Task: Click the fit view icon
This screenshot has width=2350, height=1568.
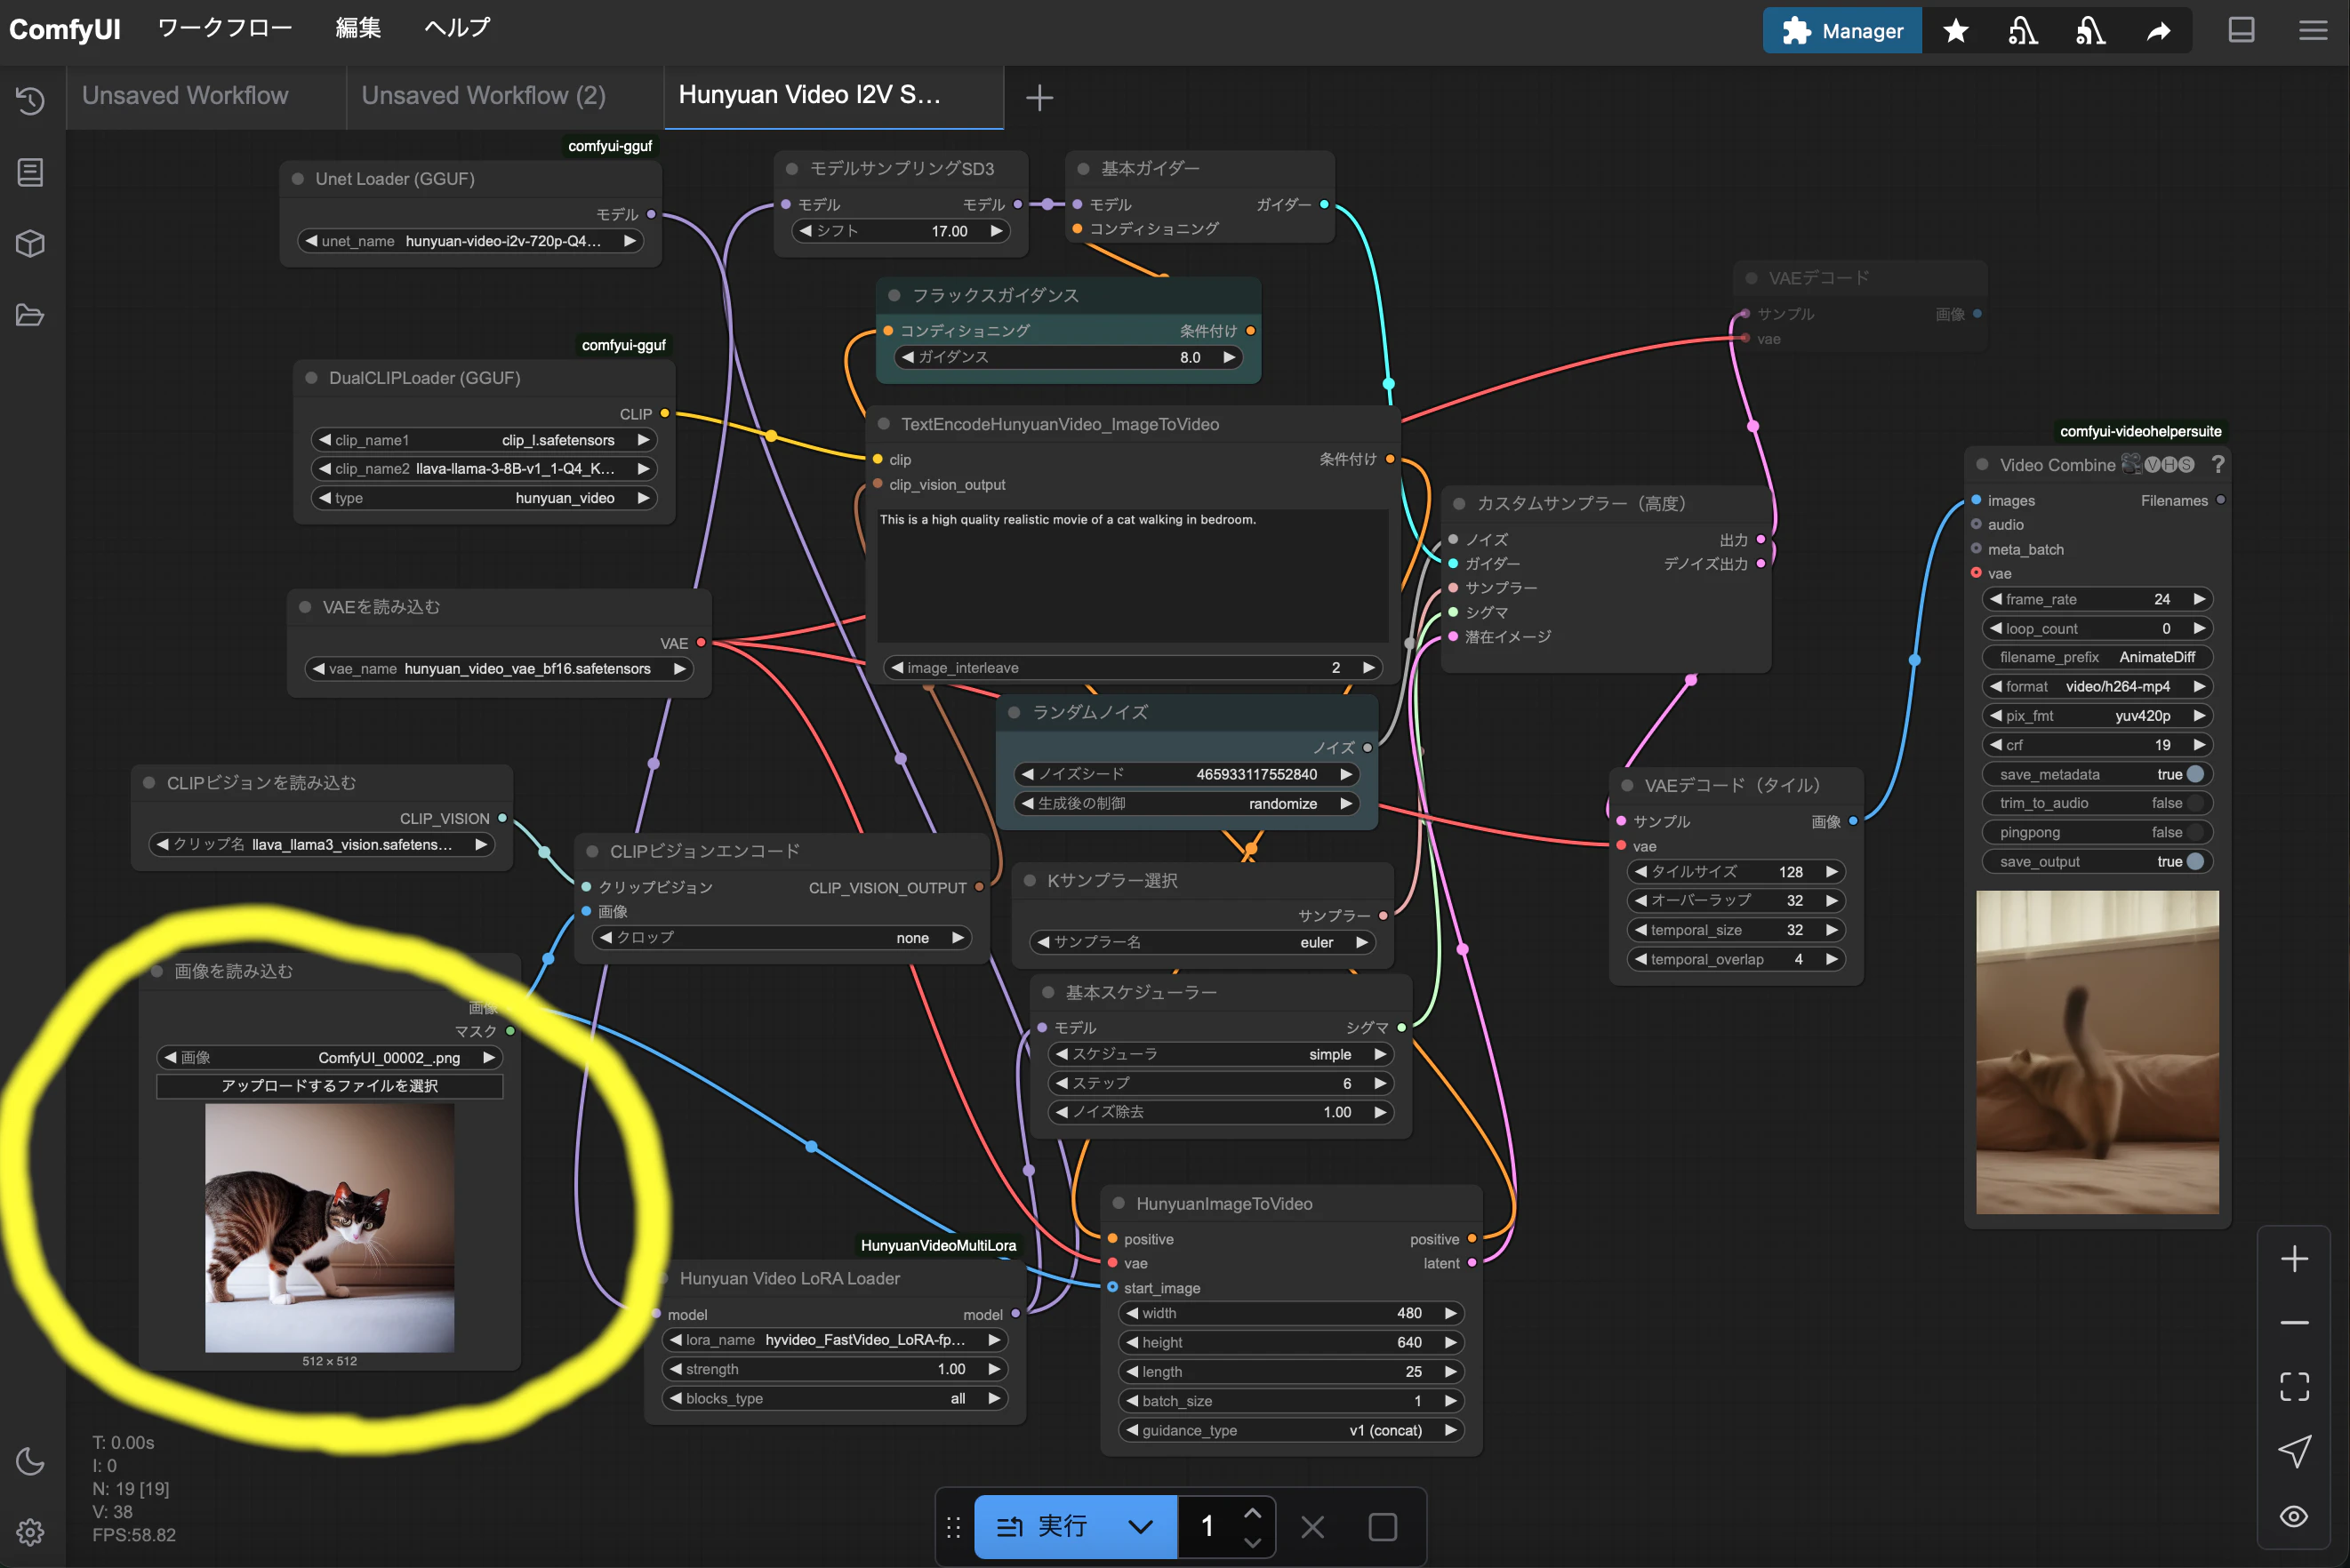Action: coord(2294,1386)
